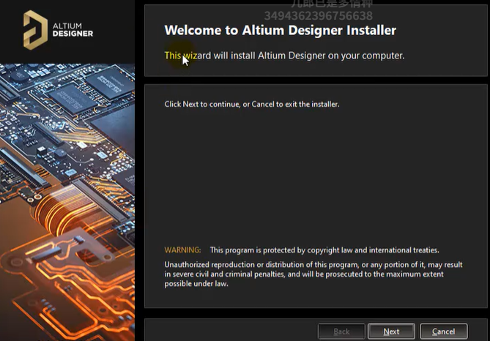
Task: Click the 'Click Next to continue' instruction text
Action: (x=252, y=104)
